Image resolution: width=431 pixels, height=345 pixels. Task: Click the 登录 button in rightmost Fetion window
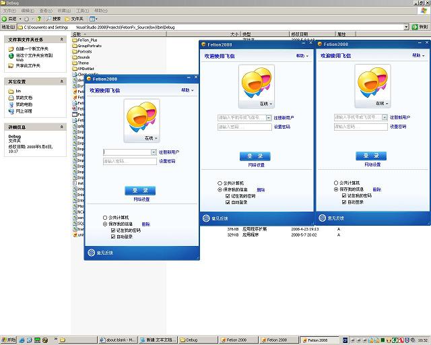(371, 156)
